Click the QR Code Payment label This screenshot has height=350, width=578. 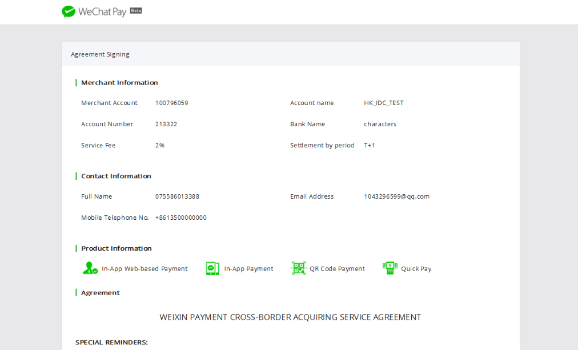[338, 268]
